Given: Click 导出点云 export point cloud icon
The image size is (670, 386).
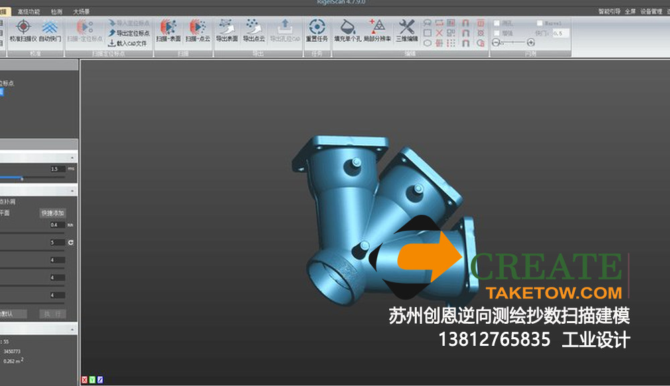Looking at the screenshot, I should tap(254, 30).
